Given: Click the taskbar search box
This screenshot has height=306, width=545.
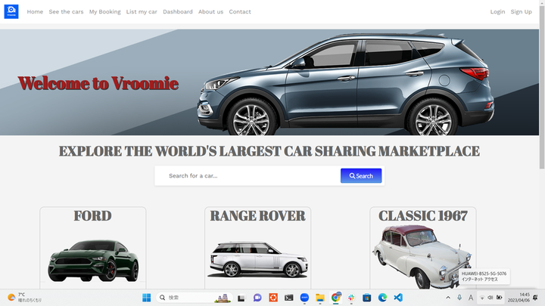Looking at the screenshot, I should (x=193, y=298).
